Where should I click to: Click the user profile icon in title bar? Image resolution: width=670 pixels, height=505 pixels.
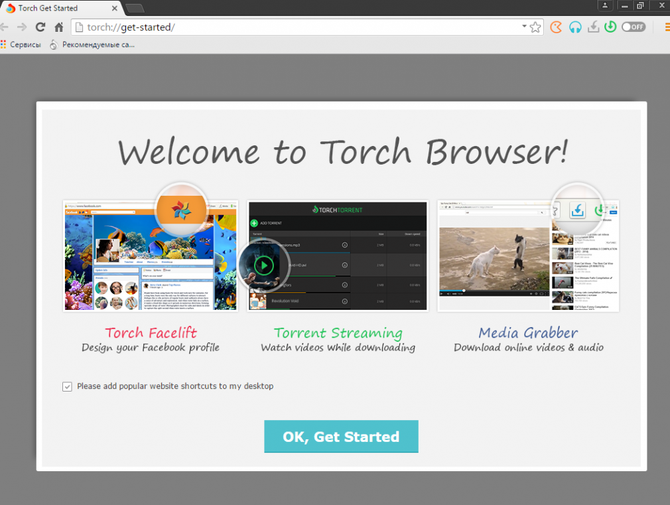tap(604, 5)
